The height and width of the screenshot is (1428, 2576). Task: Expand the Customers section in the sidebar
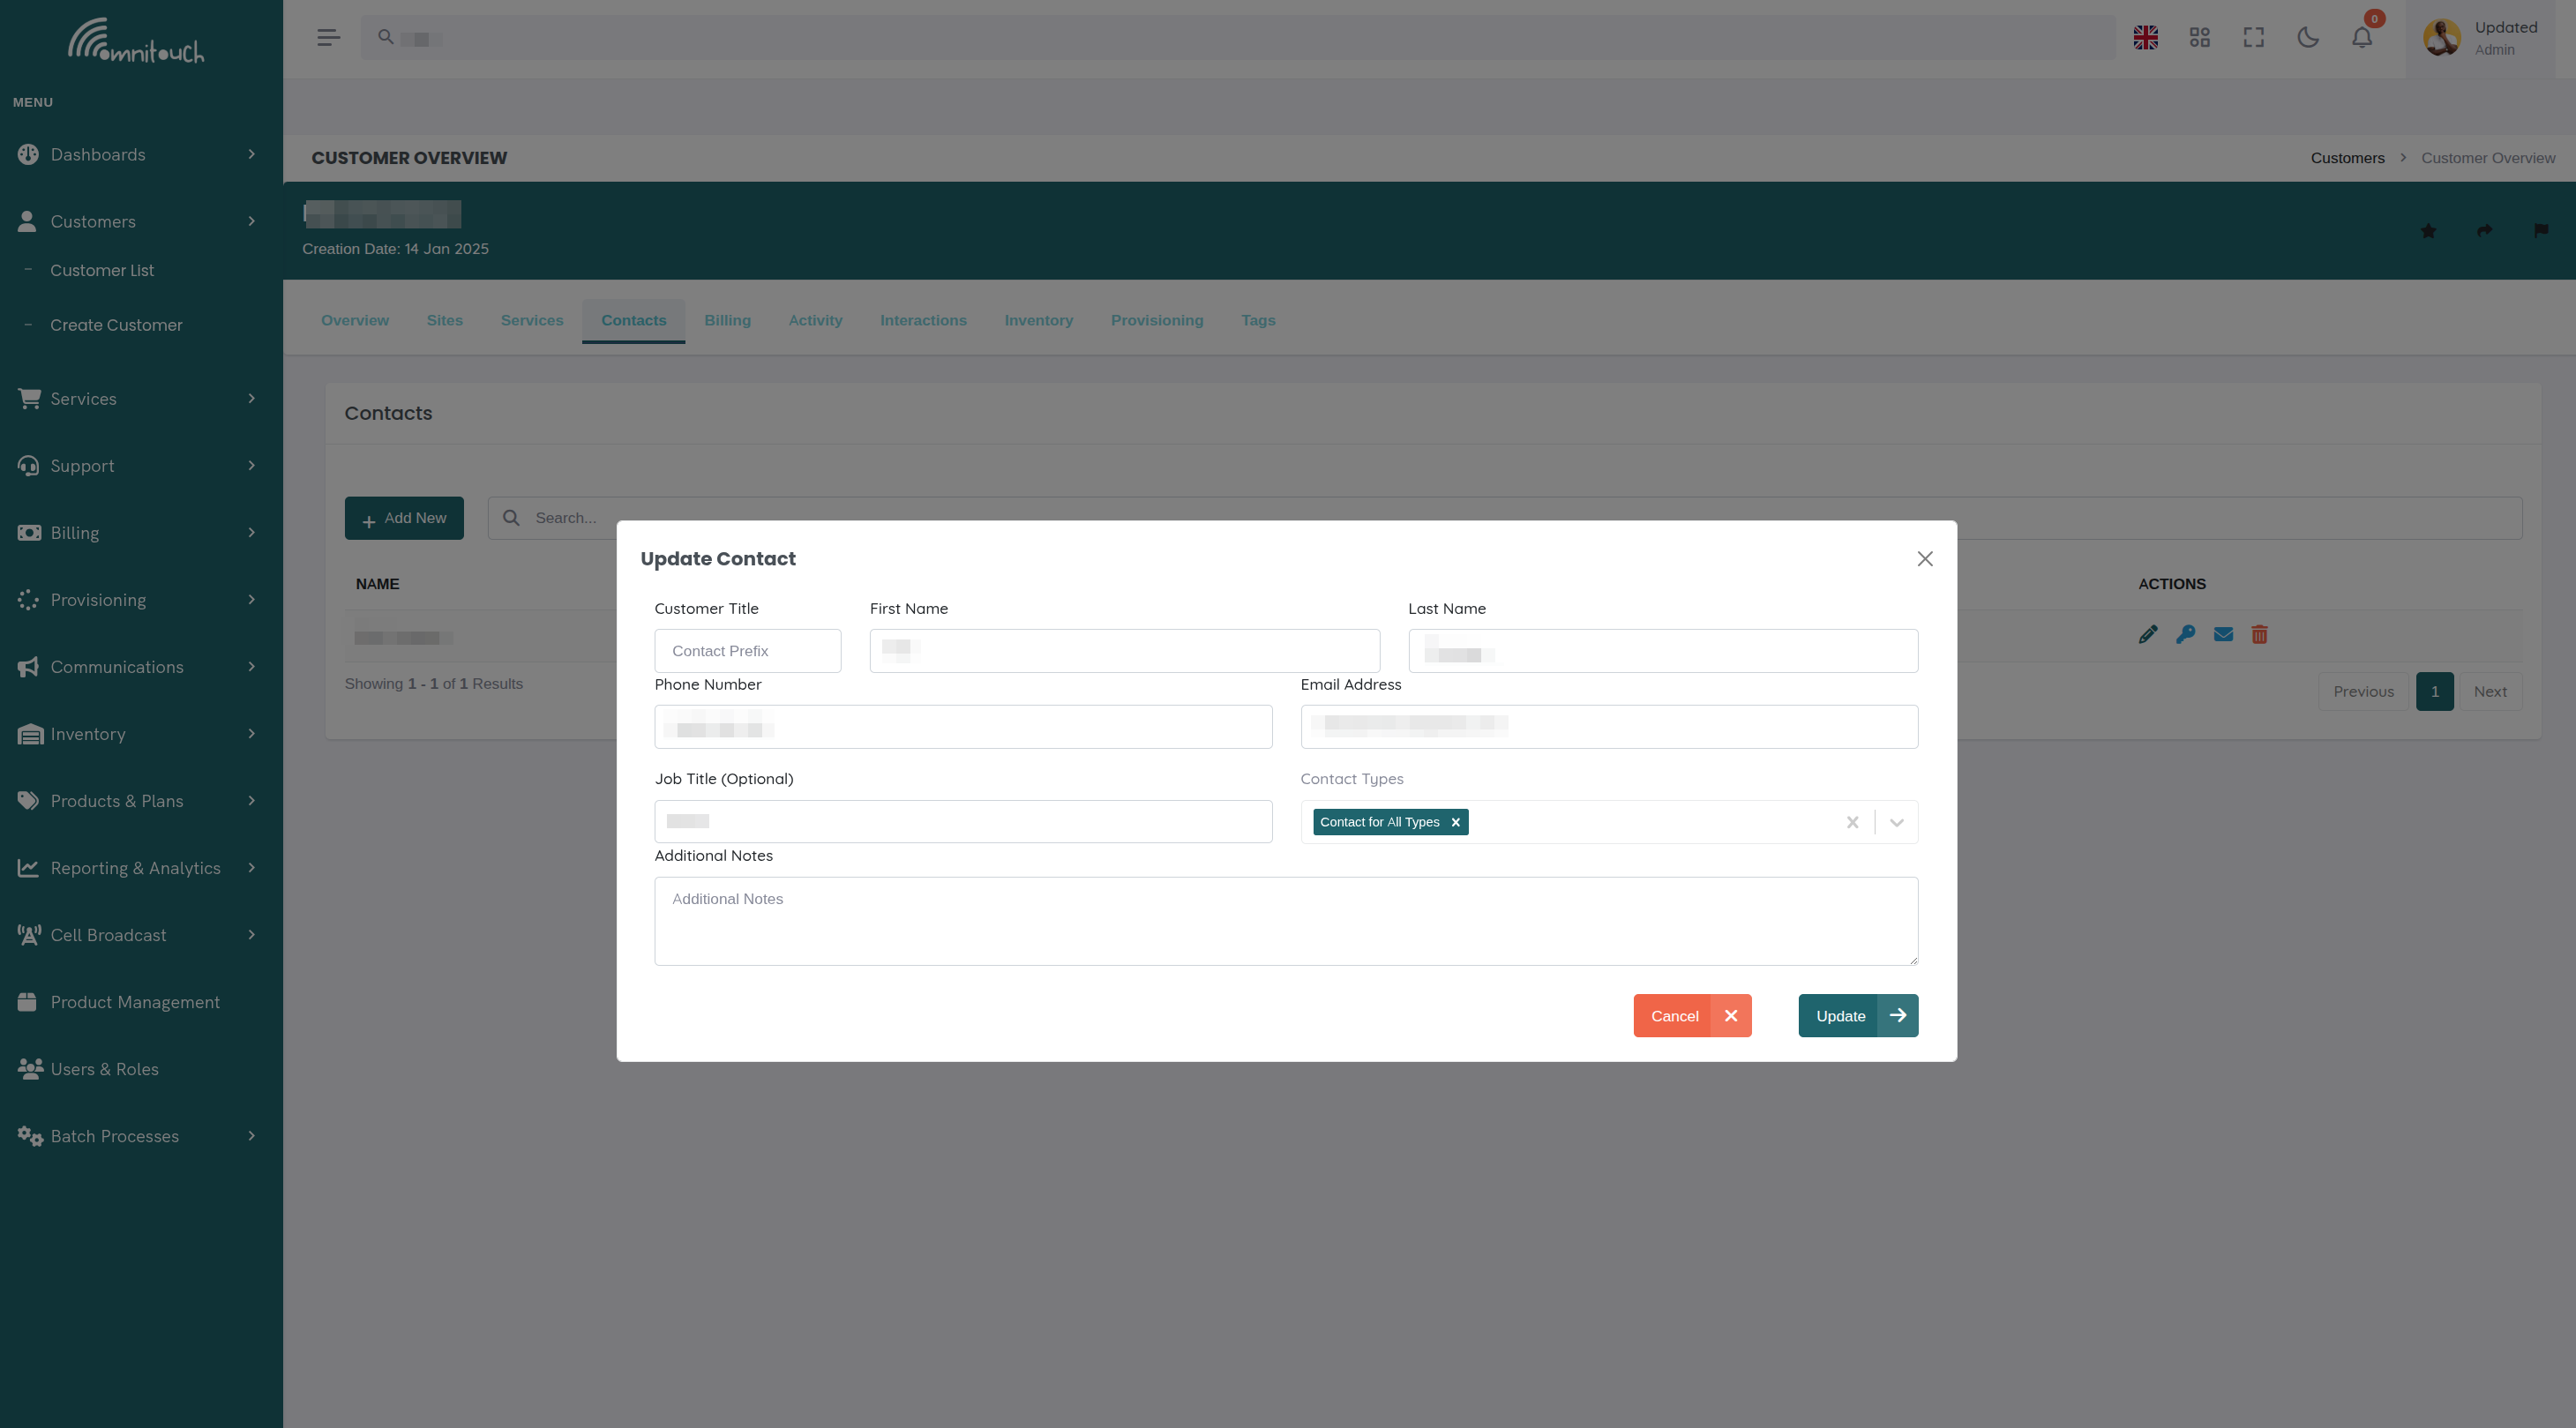click(x=251, y=221)
